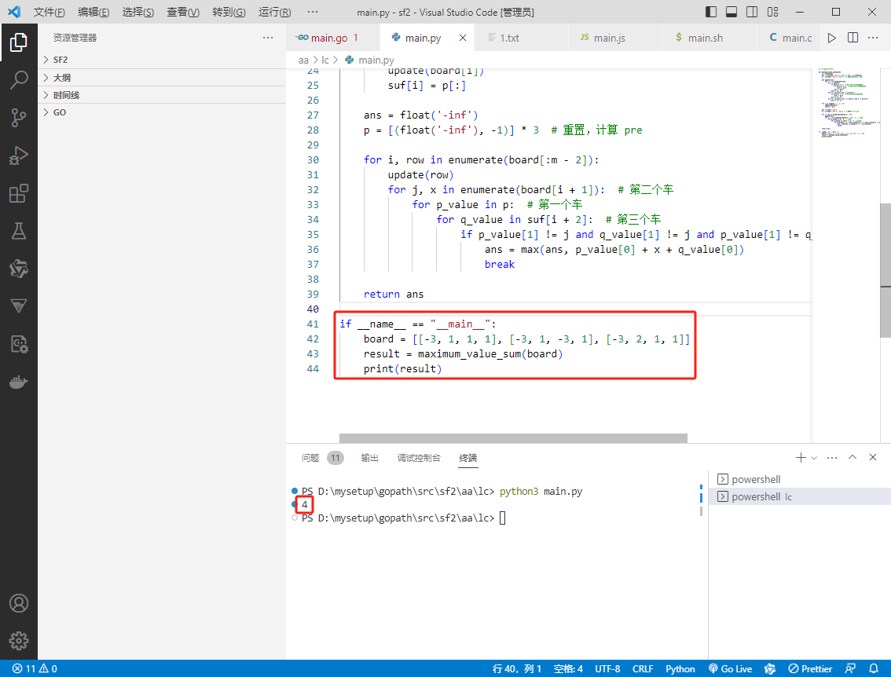
Task: Open the new terminal launch profile dropdown
Action: [x=814, y=458]
